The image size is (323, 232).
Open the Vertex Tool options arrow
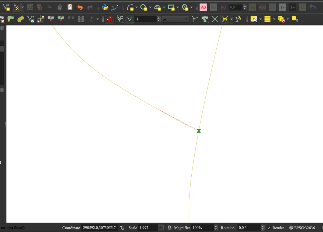[x=23, y=7]
